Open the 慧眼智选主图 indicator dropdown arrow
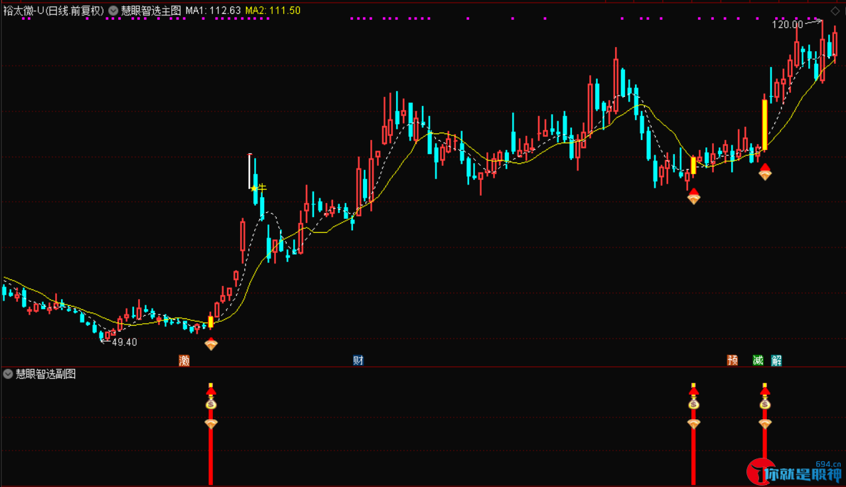This screenshot has height=487, width=846. pos(113,11)
